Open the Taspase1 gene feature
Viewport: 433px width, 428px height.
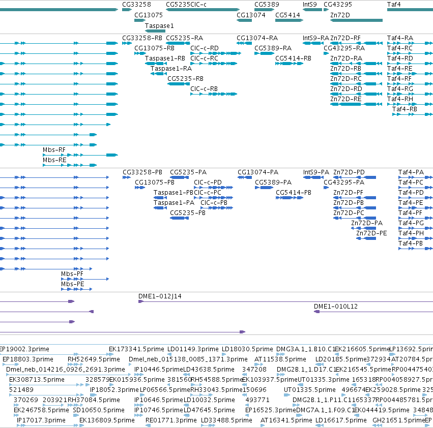tap(155, 31)
